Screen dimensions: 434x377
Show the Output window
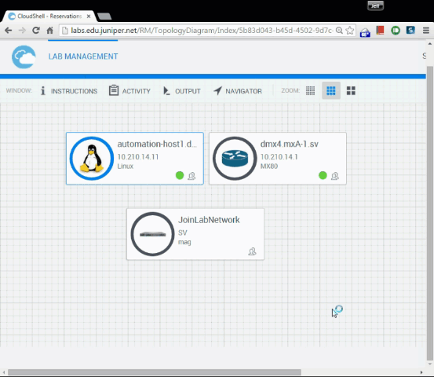pyautogui.click(x=181, y=91)
